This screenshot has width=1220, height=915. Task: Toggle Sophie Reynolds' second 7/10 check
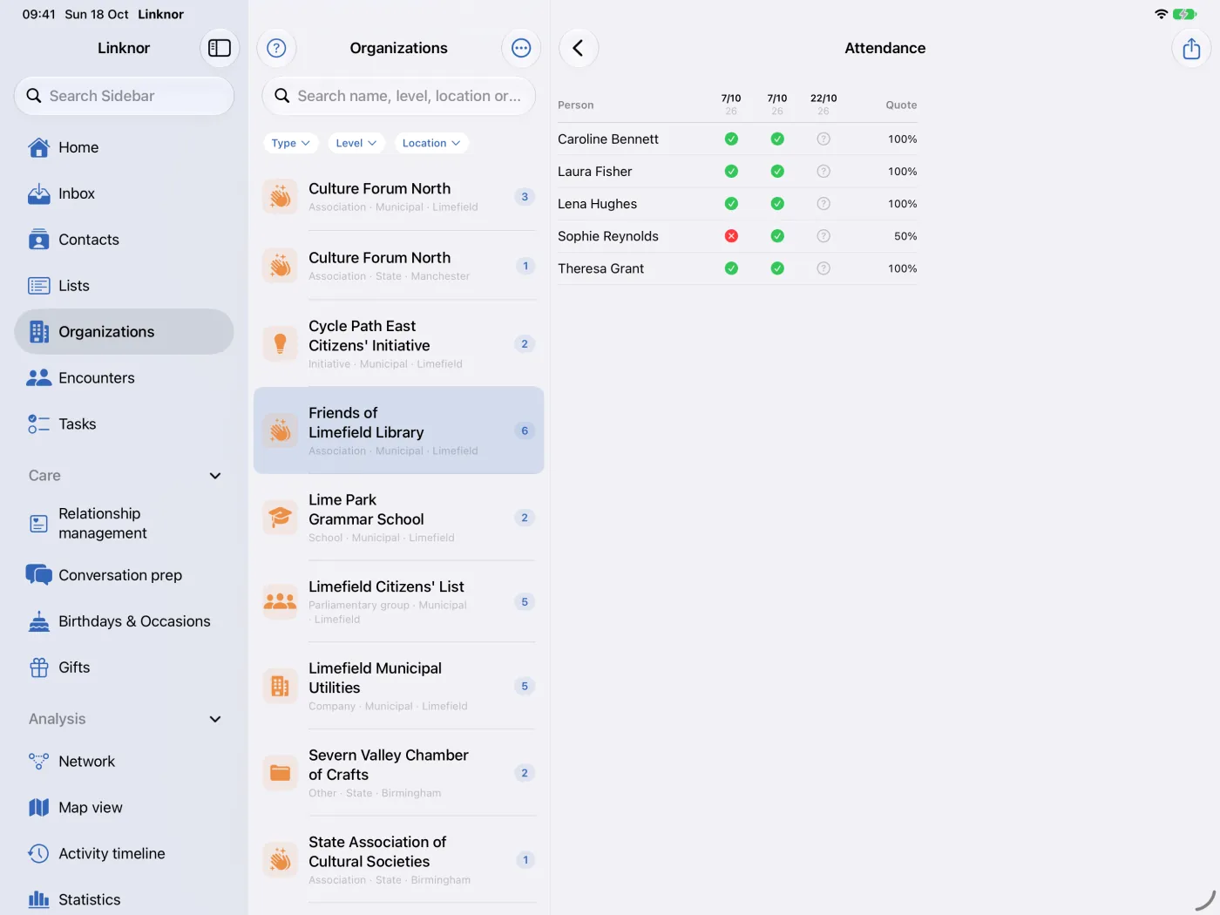click(x=777, y=236)
